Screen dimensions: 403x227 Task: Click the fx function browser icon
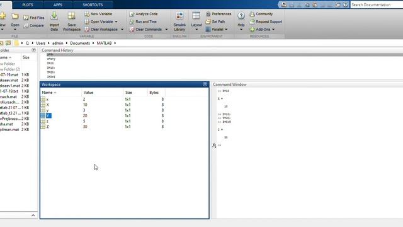tap(214, 146)
